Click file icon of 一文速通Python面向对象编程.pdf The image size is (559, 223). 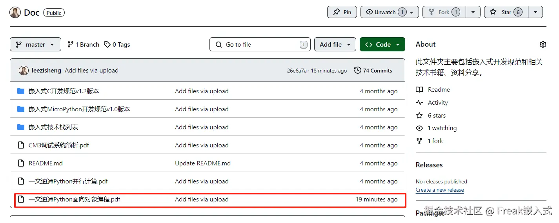21,199
